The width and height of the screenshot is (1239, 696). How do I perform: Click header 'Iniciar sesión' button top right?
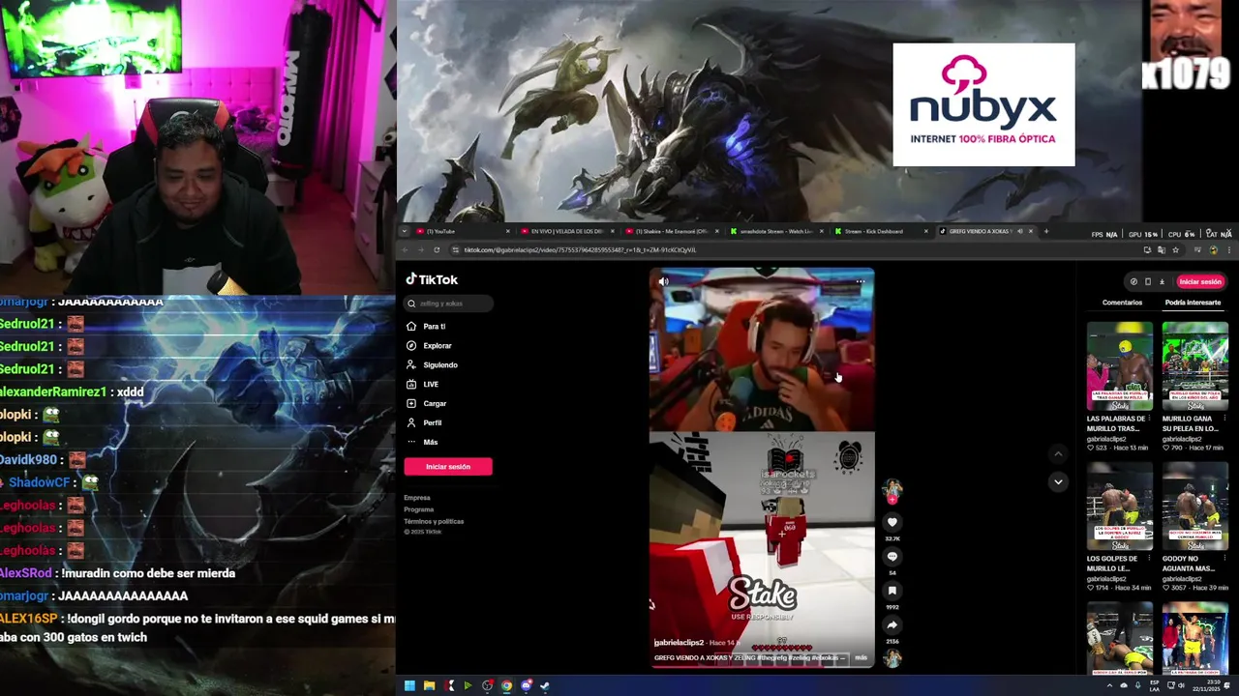coord(1200,282)
